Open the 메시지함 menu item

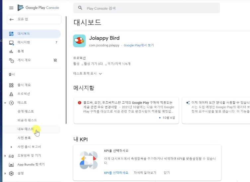pos(31,42)
